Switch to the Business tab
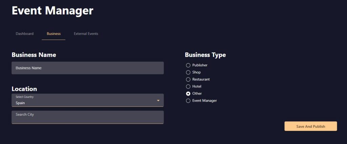This screenshot has width=347, height=144. (54, 34)
